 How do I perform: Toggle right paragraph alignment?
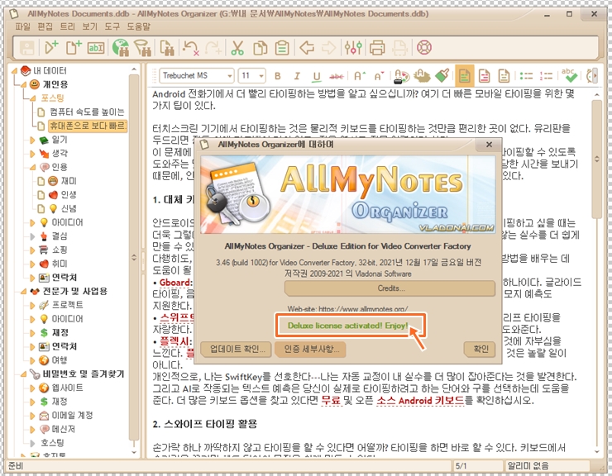(504, 75)
